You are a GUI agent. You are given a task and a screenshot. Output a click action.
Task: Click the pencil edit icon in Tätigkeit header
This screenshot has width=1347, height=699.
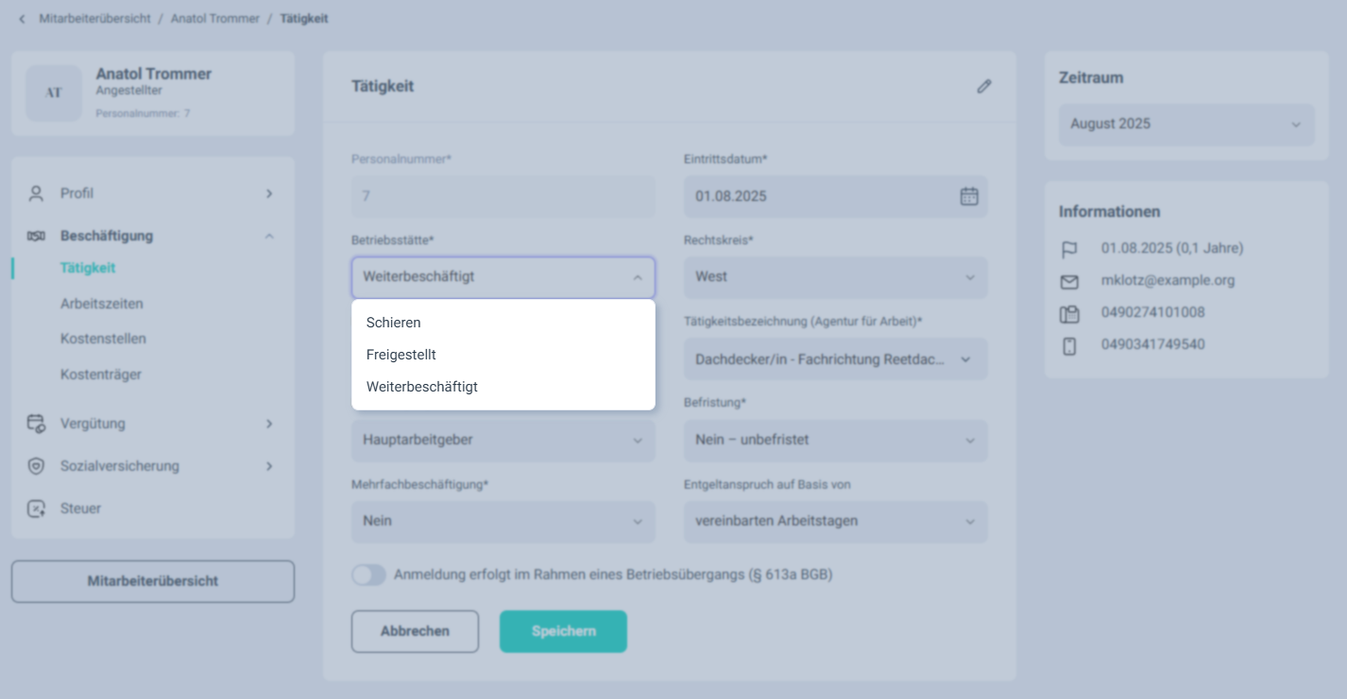[984, 87]
